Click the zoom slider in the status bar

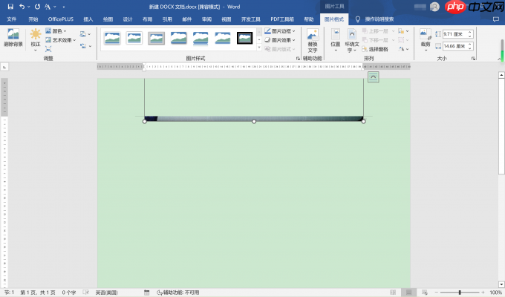click(x=460, y=293)
